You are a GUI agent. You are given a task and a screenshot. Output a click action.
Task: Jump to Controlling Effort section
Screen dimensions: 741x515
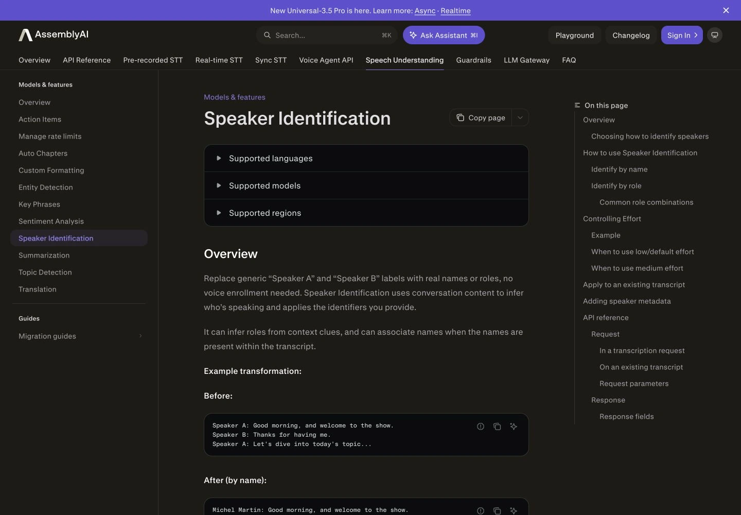[x=612, y=218]
